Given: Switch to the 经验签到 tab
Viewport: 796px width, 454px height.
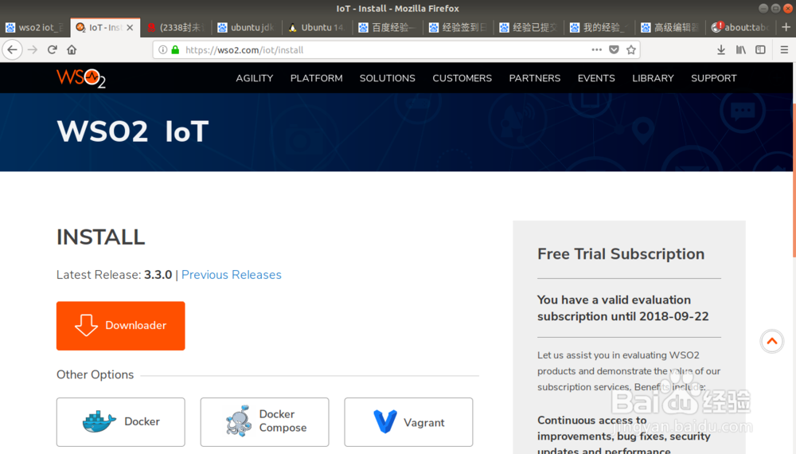Looking at the screenshot, I should coord(458,27).
